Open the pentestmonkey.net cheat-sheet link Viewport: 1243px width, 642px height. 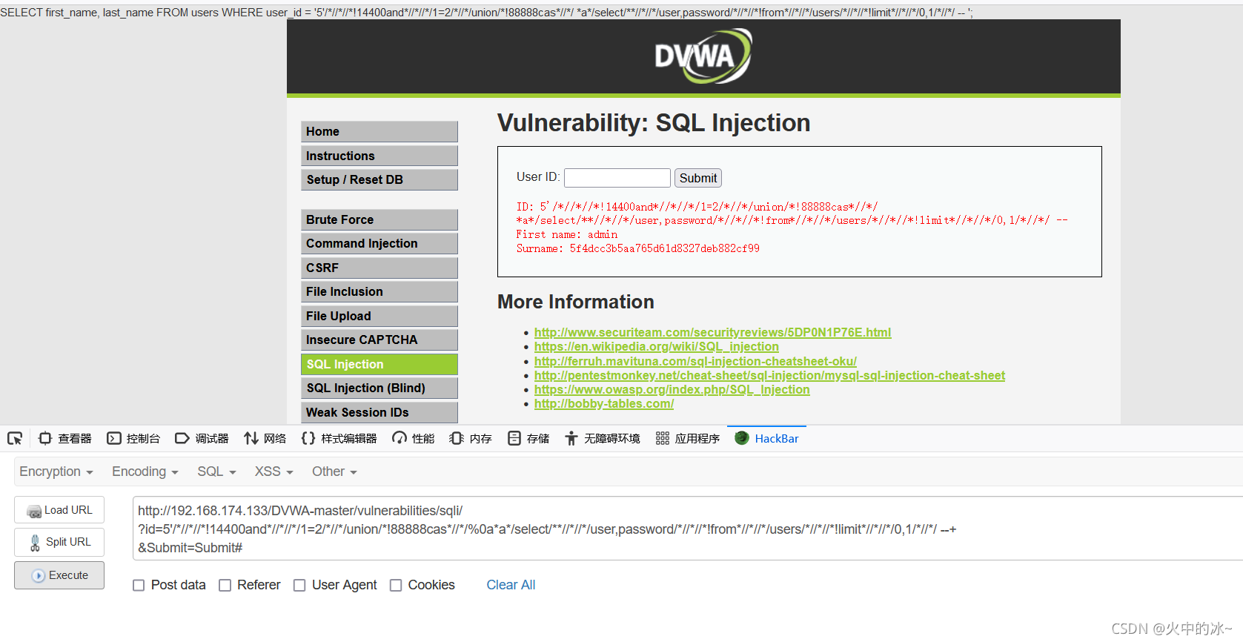769,375
